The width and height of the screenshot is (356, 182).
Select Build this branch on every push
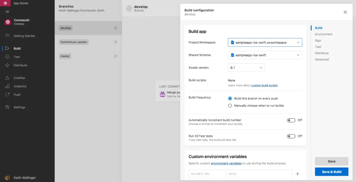(230, 98)
